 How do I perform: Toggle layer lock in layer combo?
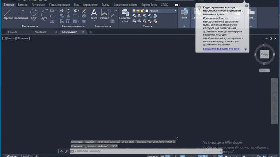coord(142,11)
